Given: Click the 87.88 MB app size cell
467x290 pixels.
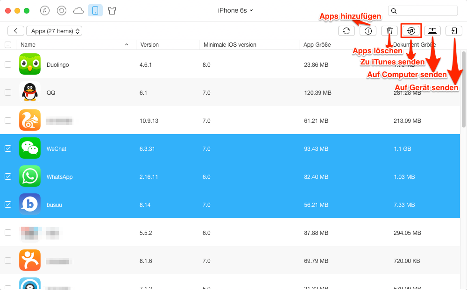Looking at the screenshot, I should [x=316, y=233].
